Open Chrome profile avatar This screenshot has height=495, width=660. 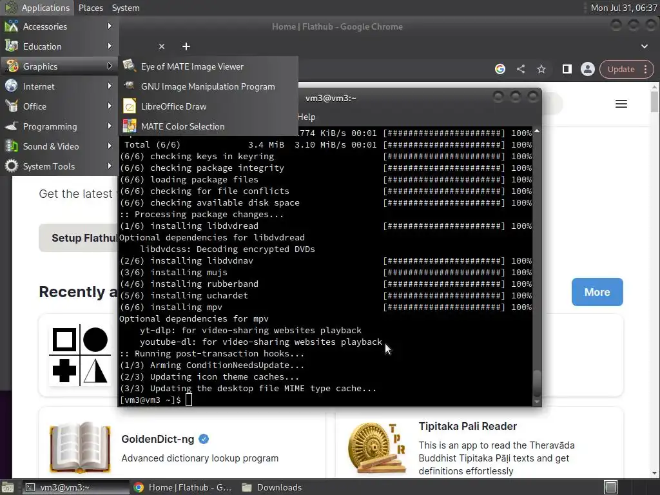588,69
